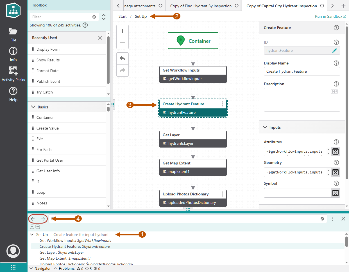The width and height of the screenshot is (349, 272).
Task: Open the Navigator panel's three-dot menu
Action: coord(332,219)
